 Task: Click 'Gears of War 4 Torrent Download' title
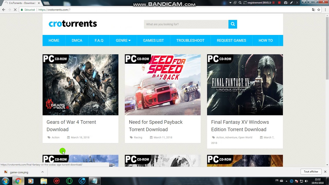pos(71,126)
